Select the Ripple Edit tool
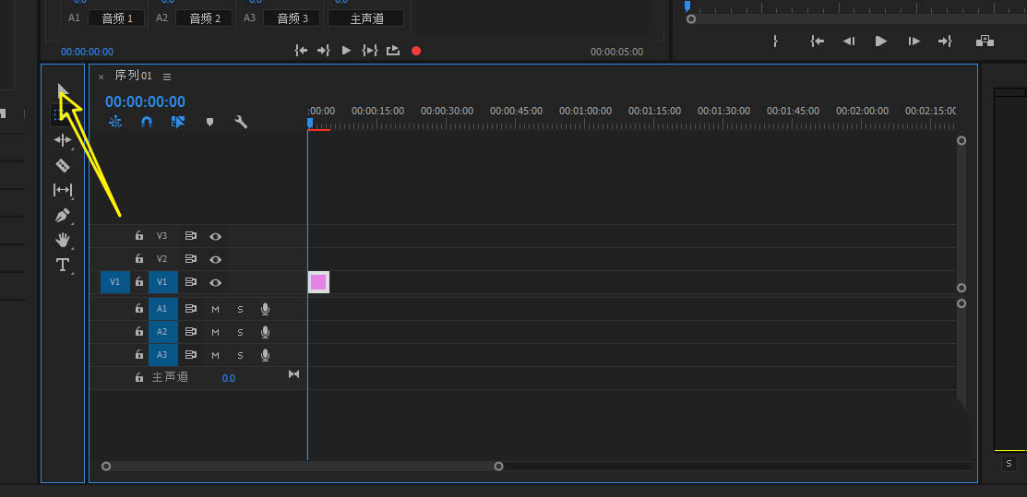This screenshot has width=1027, height=497. (63, 139)
